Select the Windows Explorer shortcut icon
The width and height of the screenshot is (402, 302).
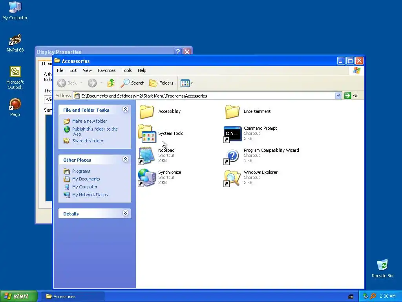click(x=232, y=178)
